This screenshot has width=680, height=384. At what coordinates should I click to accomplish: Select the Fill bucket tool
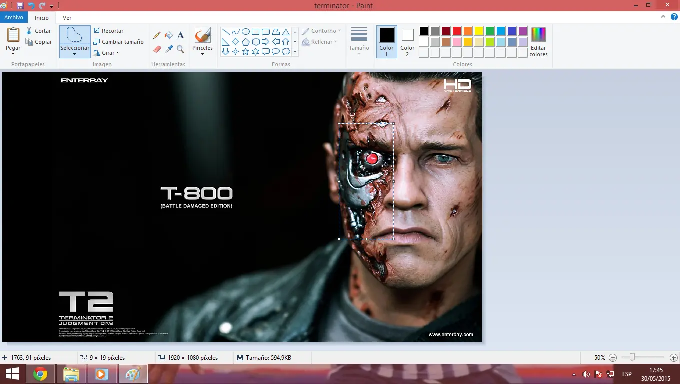click(x=169, y=35)
